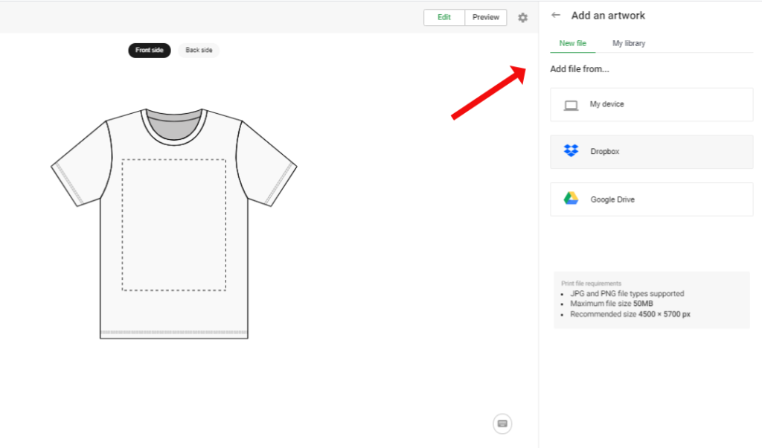Image resolution: width=762 pixels, height=448 pixels.
Task: Select Edit mode at the top
Action: coord(444,17)
